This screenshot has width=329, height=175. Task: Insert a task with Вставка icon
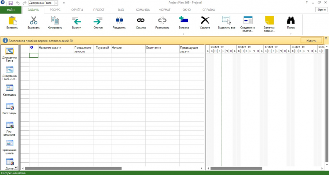[184, 20]
